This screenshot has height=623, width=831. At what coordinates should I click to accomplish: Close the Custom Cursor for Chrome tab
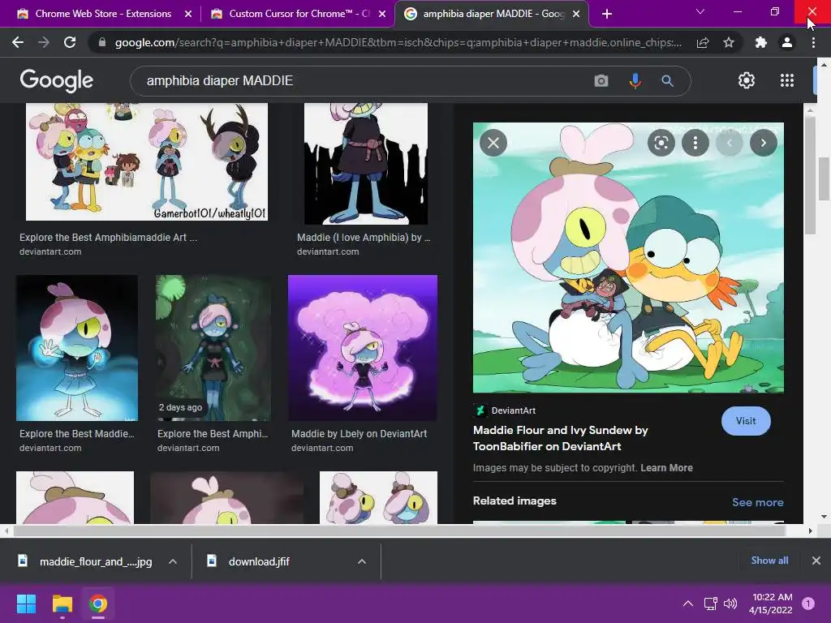point(382,14)
